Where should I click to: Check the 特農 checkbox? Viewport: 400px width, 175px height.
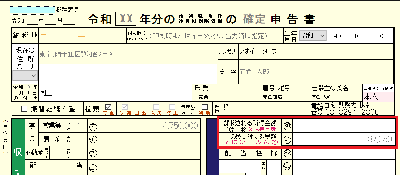click(x=204, y=107)
